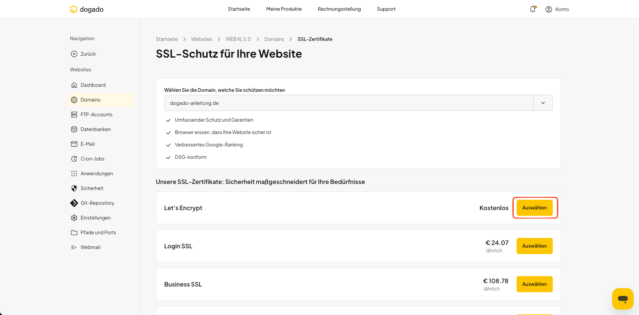Open Git-Repository label in the sidebar
Image resolution: width=639 pixels, height=315 pixels.
(97, 203)
